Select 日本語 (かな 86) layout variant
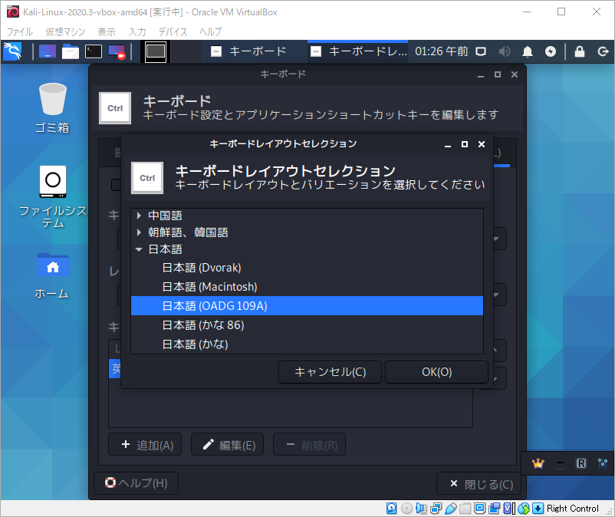Image resolution: width=615 pixels, height=517 pixels. [203, 324]
